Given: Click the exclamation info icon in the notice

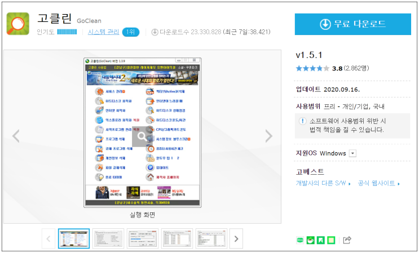Looking at the screenshot, I should point(302,121).
